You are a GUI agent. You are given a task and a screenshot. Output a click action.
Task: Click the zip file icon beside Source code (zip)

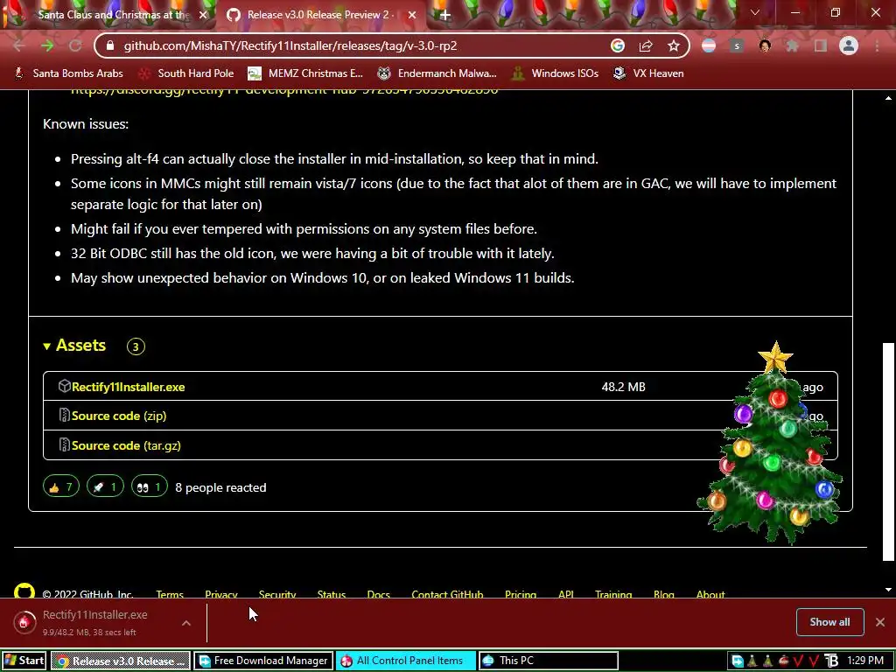(x=65, y=416)
